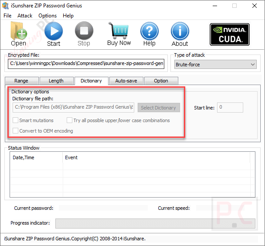
Task: Select the Dictionary tab
Action: click(91, 81)
